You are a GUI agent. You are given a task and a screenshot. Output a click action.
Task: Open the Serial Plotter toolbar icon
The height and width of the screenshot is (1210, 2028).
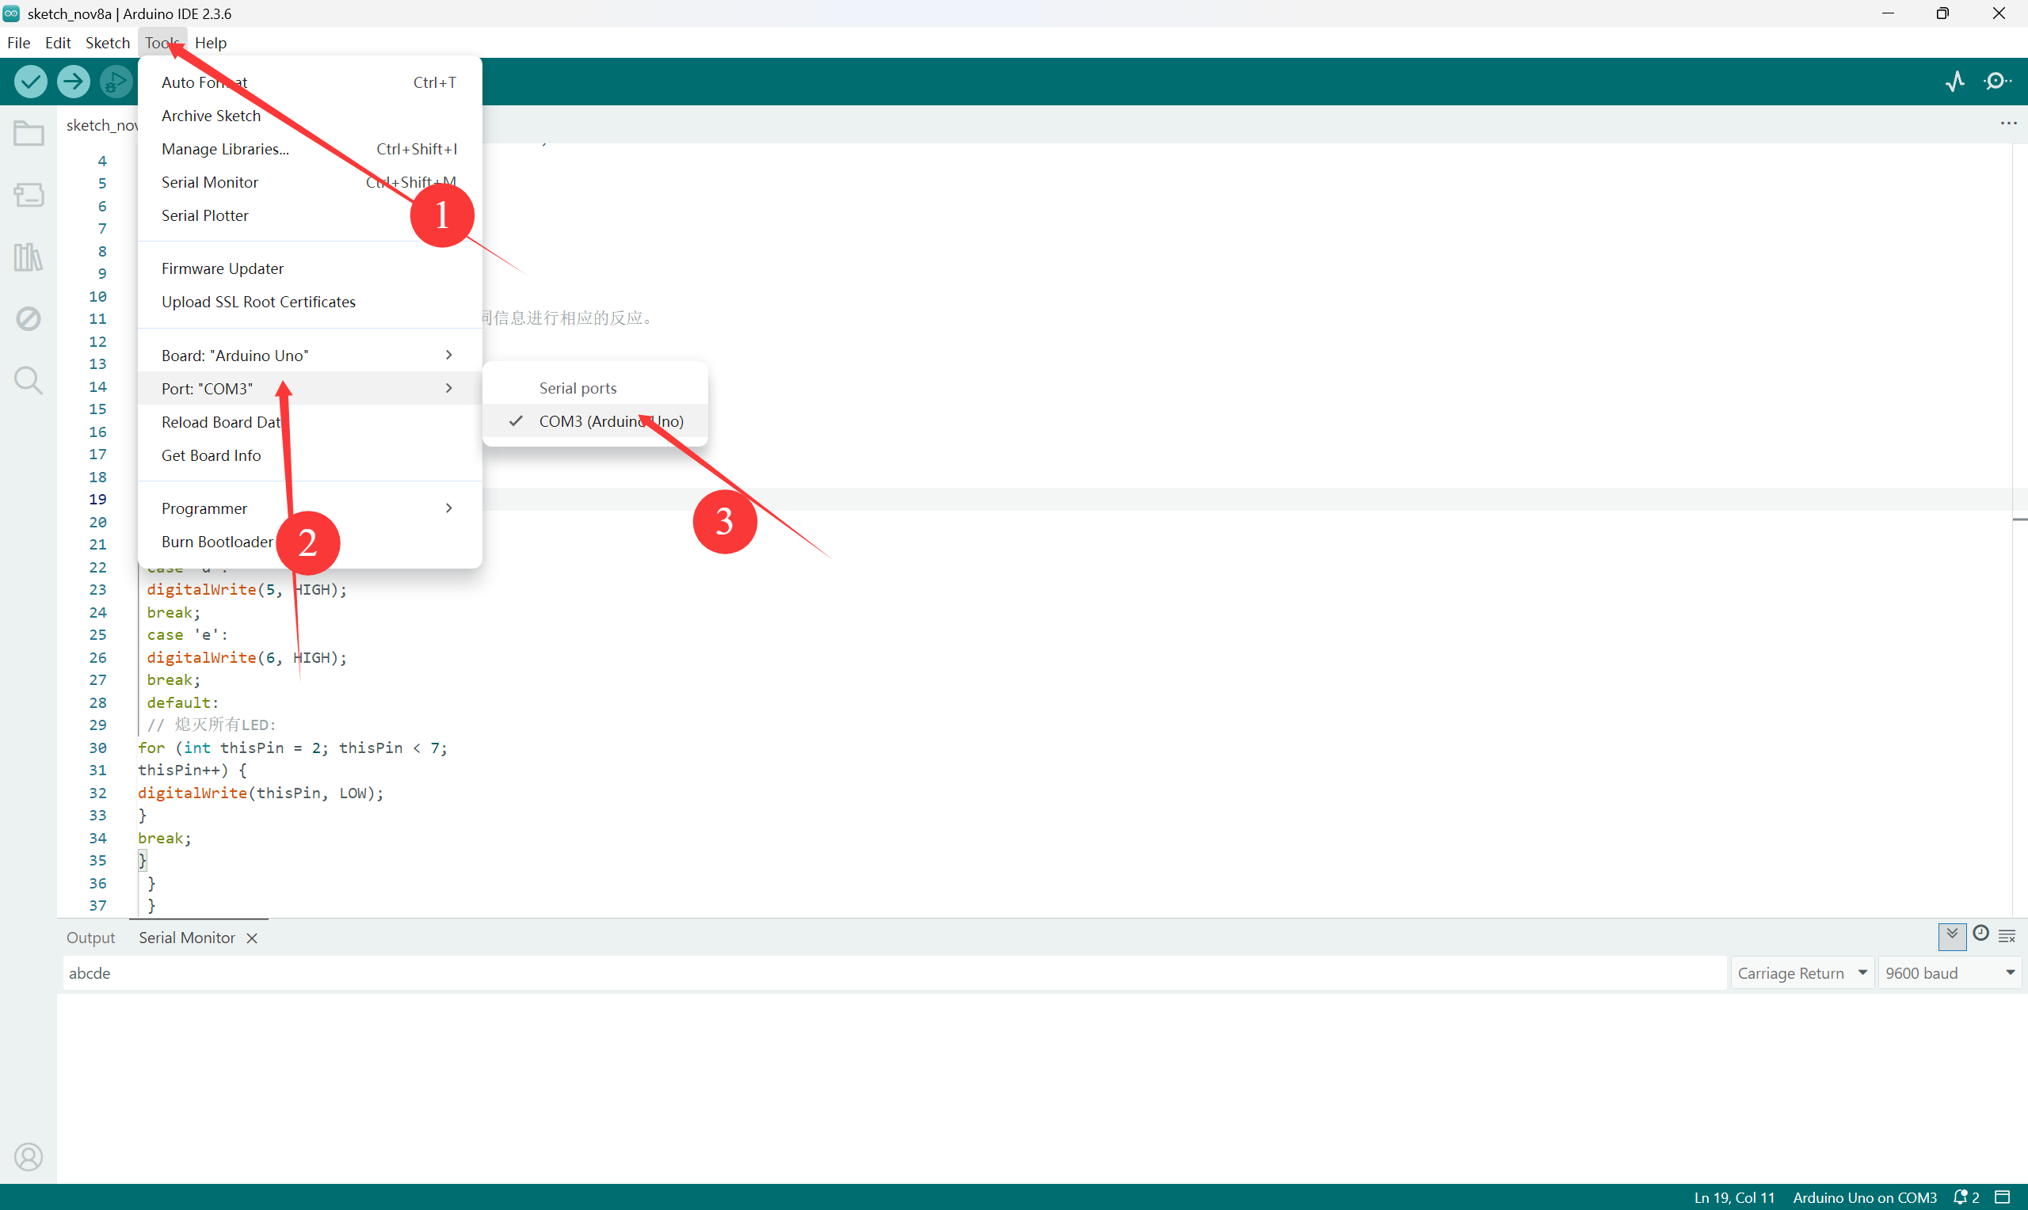[1954, 82]
